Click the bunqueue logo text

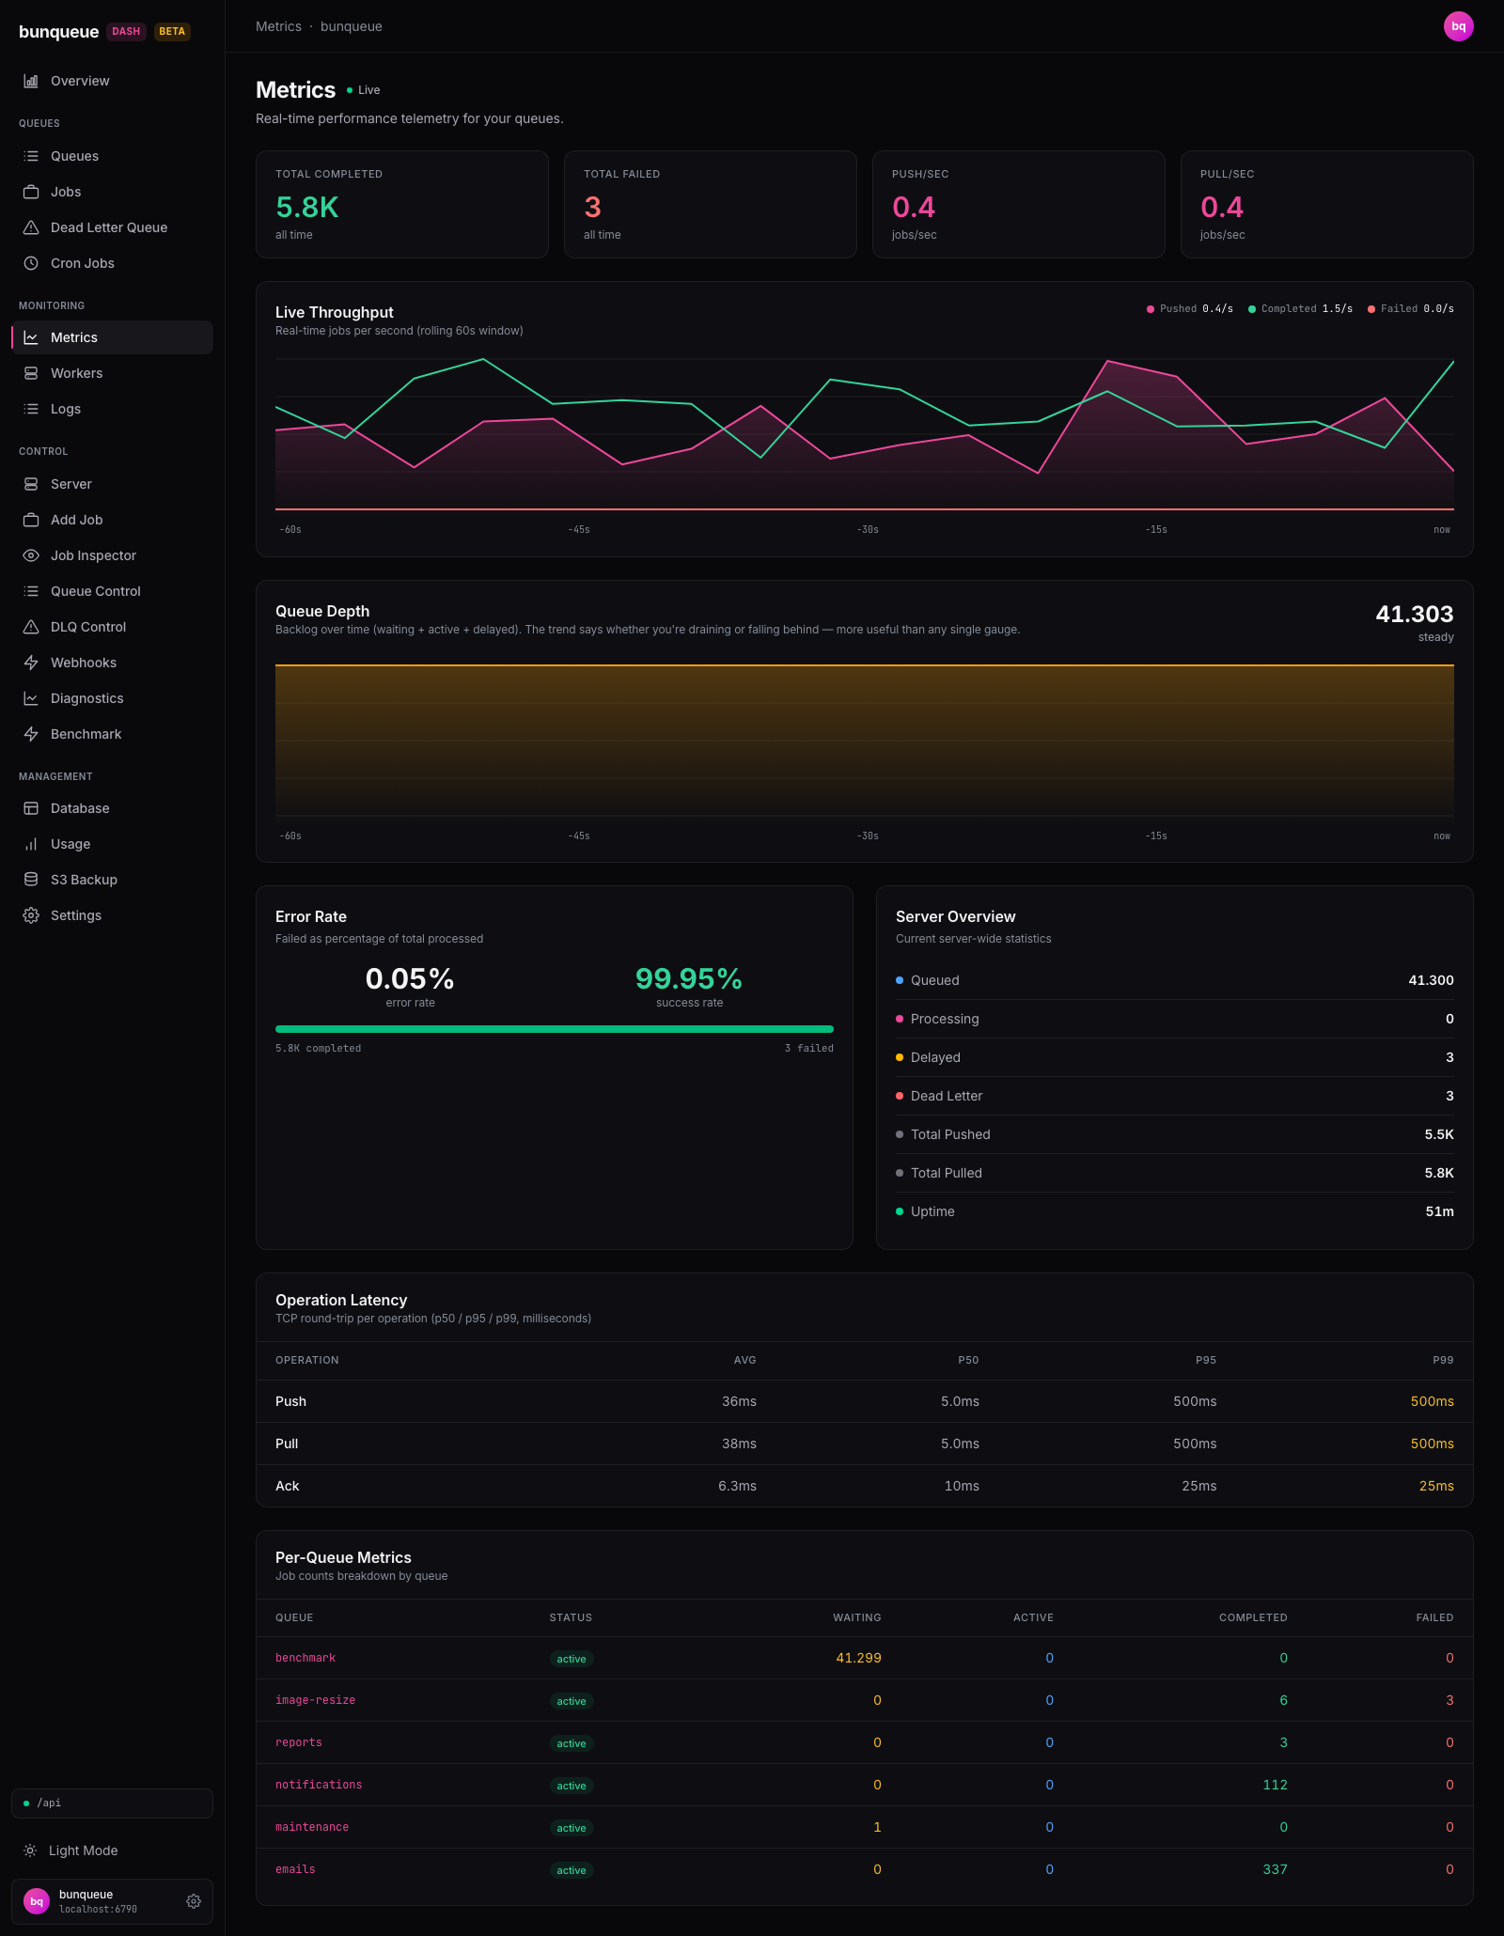(58, 31)
